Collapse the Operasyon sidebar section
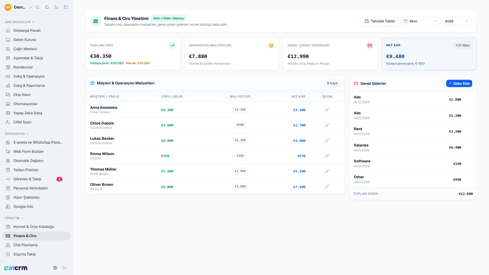489x275 pixels. point(17,134)
